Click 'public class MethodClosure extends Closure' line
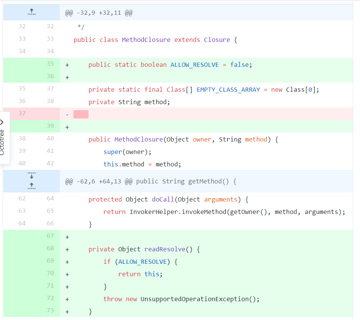Image resolution: width=360 pixels, height=320 pixels. 156,40
